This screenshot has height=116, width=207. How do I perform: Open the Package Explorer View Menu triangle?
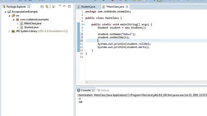60,6
